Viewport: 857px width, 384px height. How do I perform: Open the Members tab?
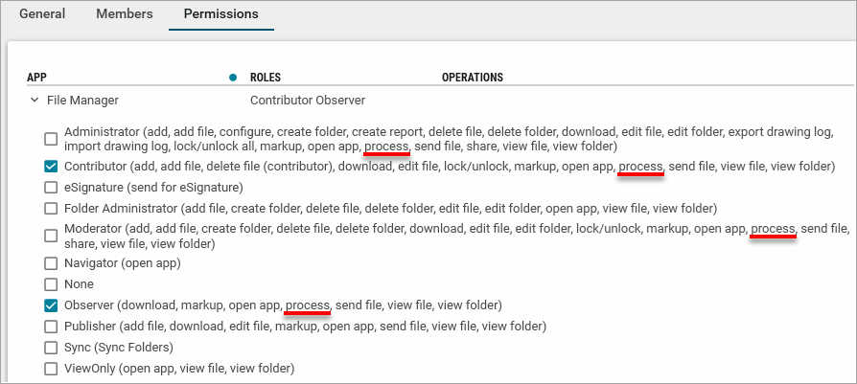coord(125,14)
